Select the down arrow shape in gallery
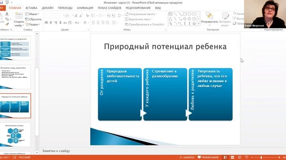The width and height of the screenshot is (286, 160). click(x=189, y=19)
